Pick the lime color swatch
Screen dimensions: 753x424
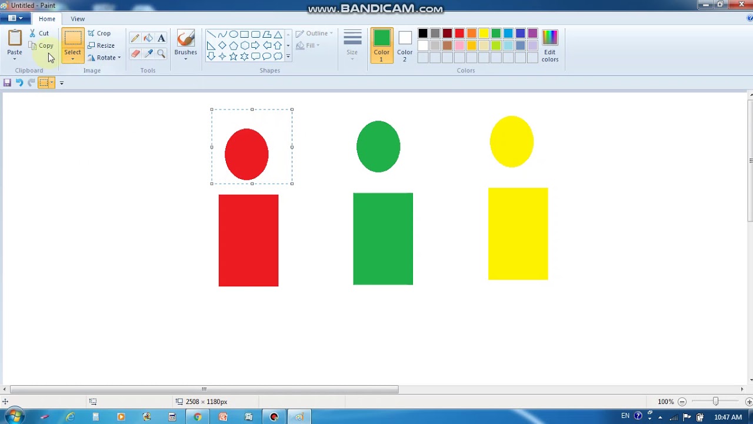(496, 45)
